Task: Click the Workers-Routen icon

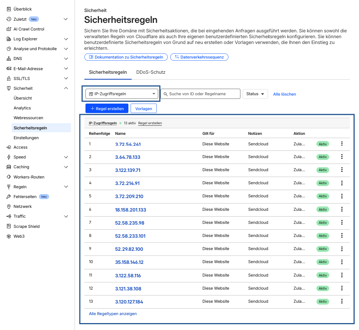Action: 9,177
